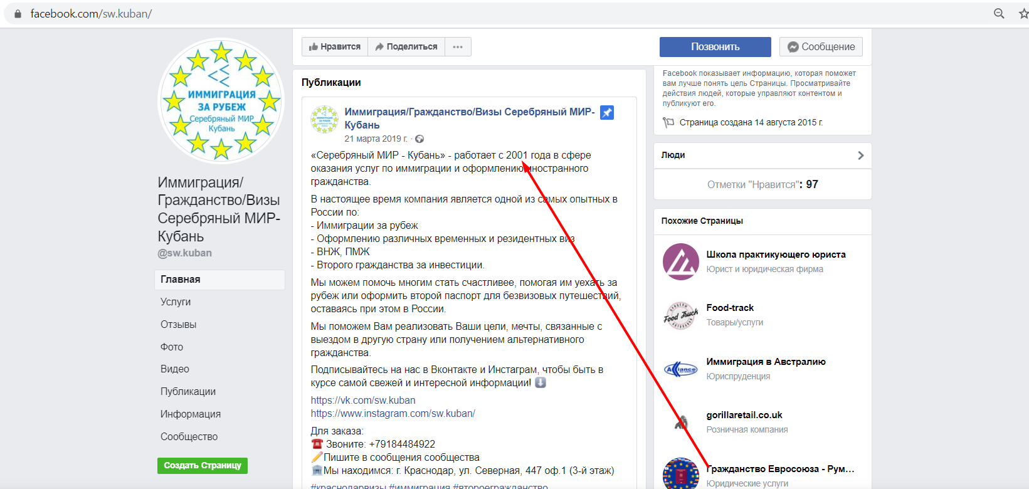Screen dimensions: 1029x489
Task: Click the public globe icon beside post date
Action: (420, 139)
